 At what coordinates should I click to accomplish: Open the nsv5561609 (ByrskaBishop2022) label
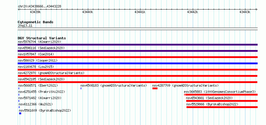tap(45, 110)
